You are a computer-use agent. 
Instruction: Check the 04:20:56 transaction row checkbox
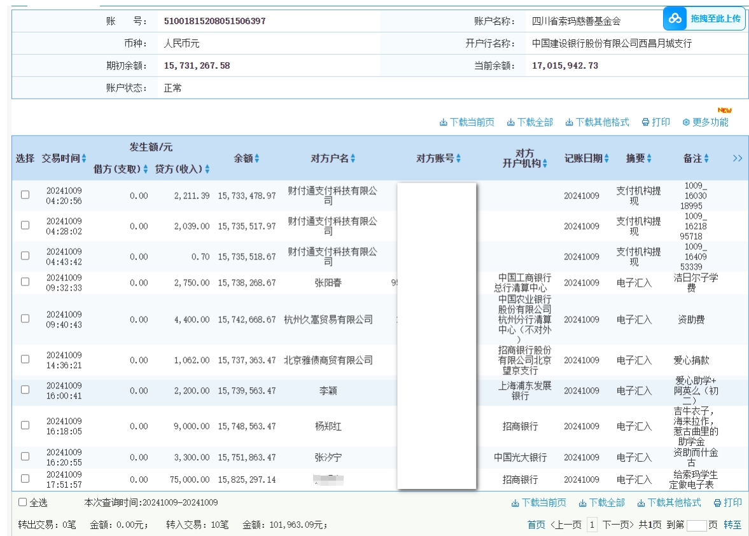(25, 195)
